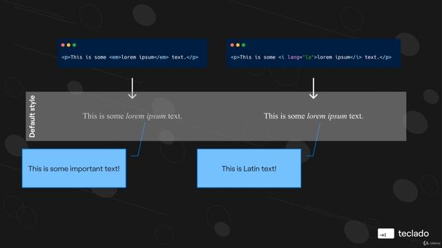The height and width of the screenshot is (248, 442).
Task: Click green dot in em code window
Action: coord(74,45)
